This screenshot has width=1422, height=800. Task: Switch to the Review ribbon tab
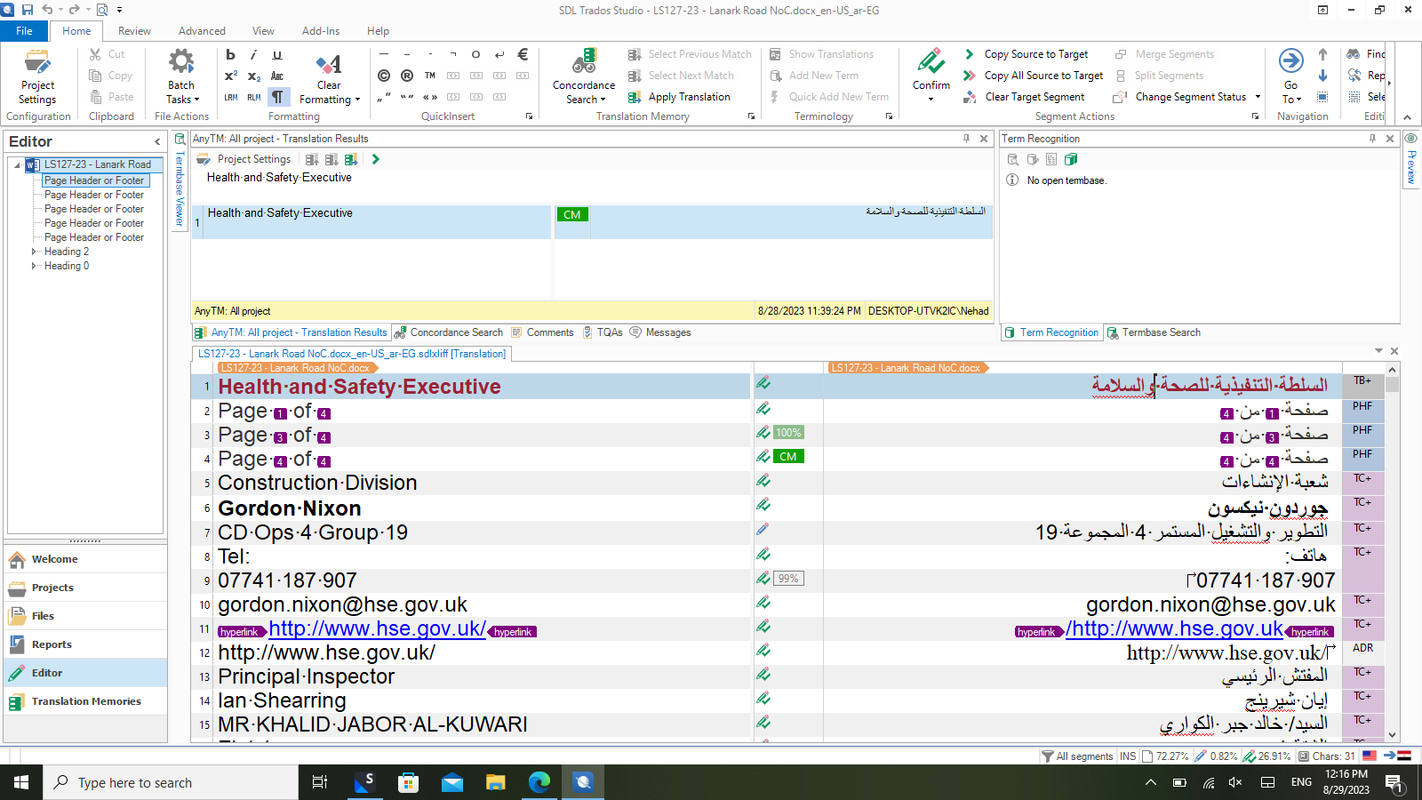point(134,30)
